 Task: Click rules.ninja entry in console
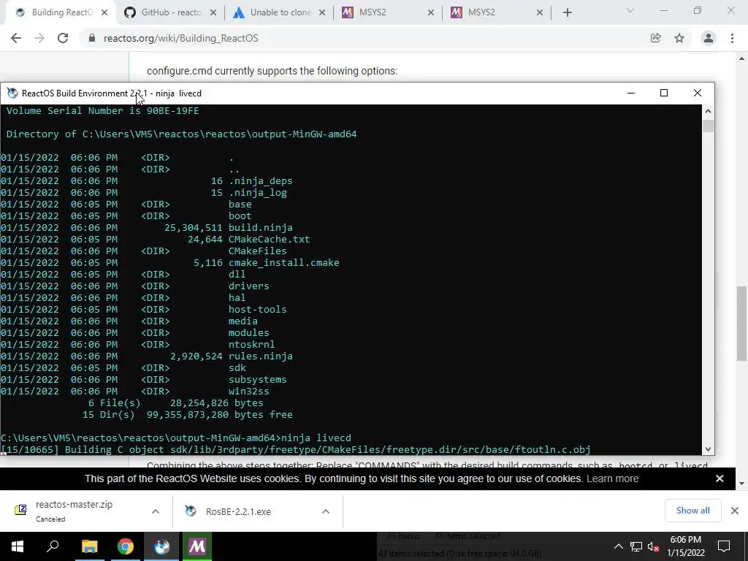click(261, 356)
